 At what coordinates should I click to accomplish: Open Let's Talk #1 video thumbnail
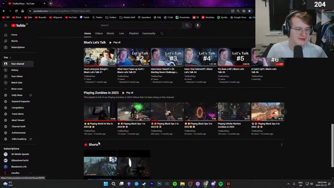[x=100, y=57]
